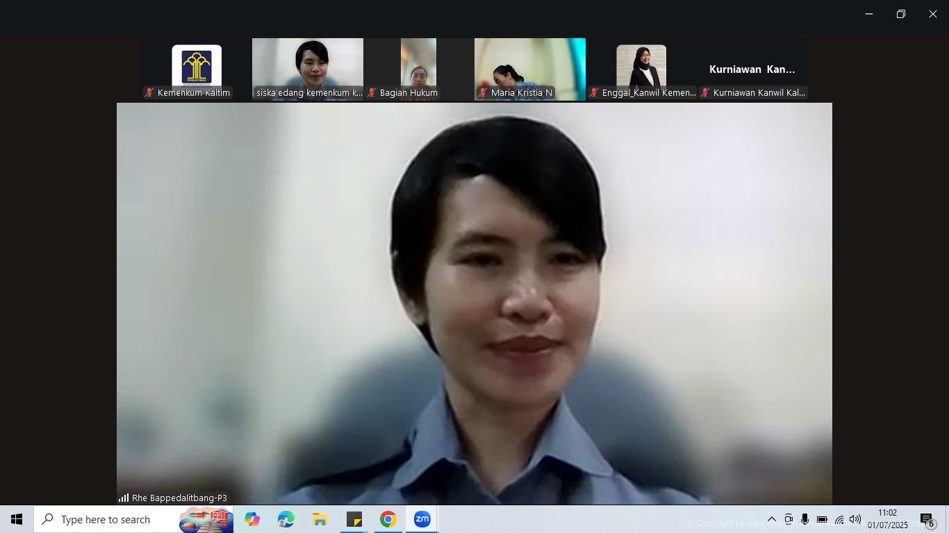
Task: Click the microphone tray icon
Action: pyautogui.click(x=804, y=519)
